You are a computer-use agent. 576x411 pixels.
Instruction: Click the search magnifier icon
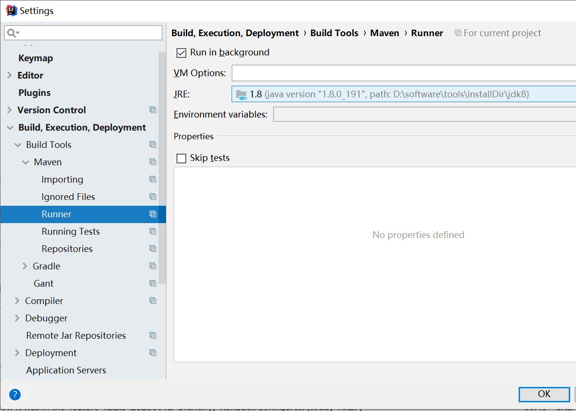(x=13, y=33)
